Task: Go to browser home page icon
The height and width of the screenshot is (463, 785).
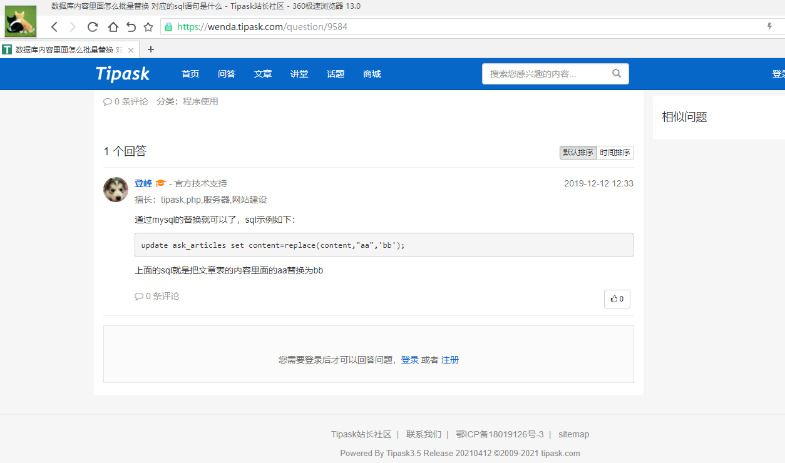Action: pos(113,27)
